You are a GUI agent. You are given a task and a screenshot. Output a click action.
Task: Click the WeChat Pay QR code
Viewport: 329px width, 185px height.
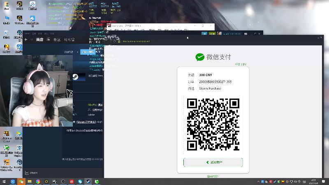coord(213,125)
